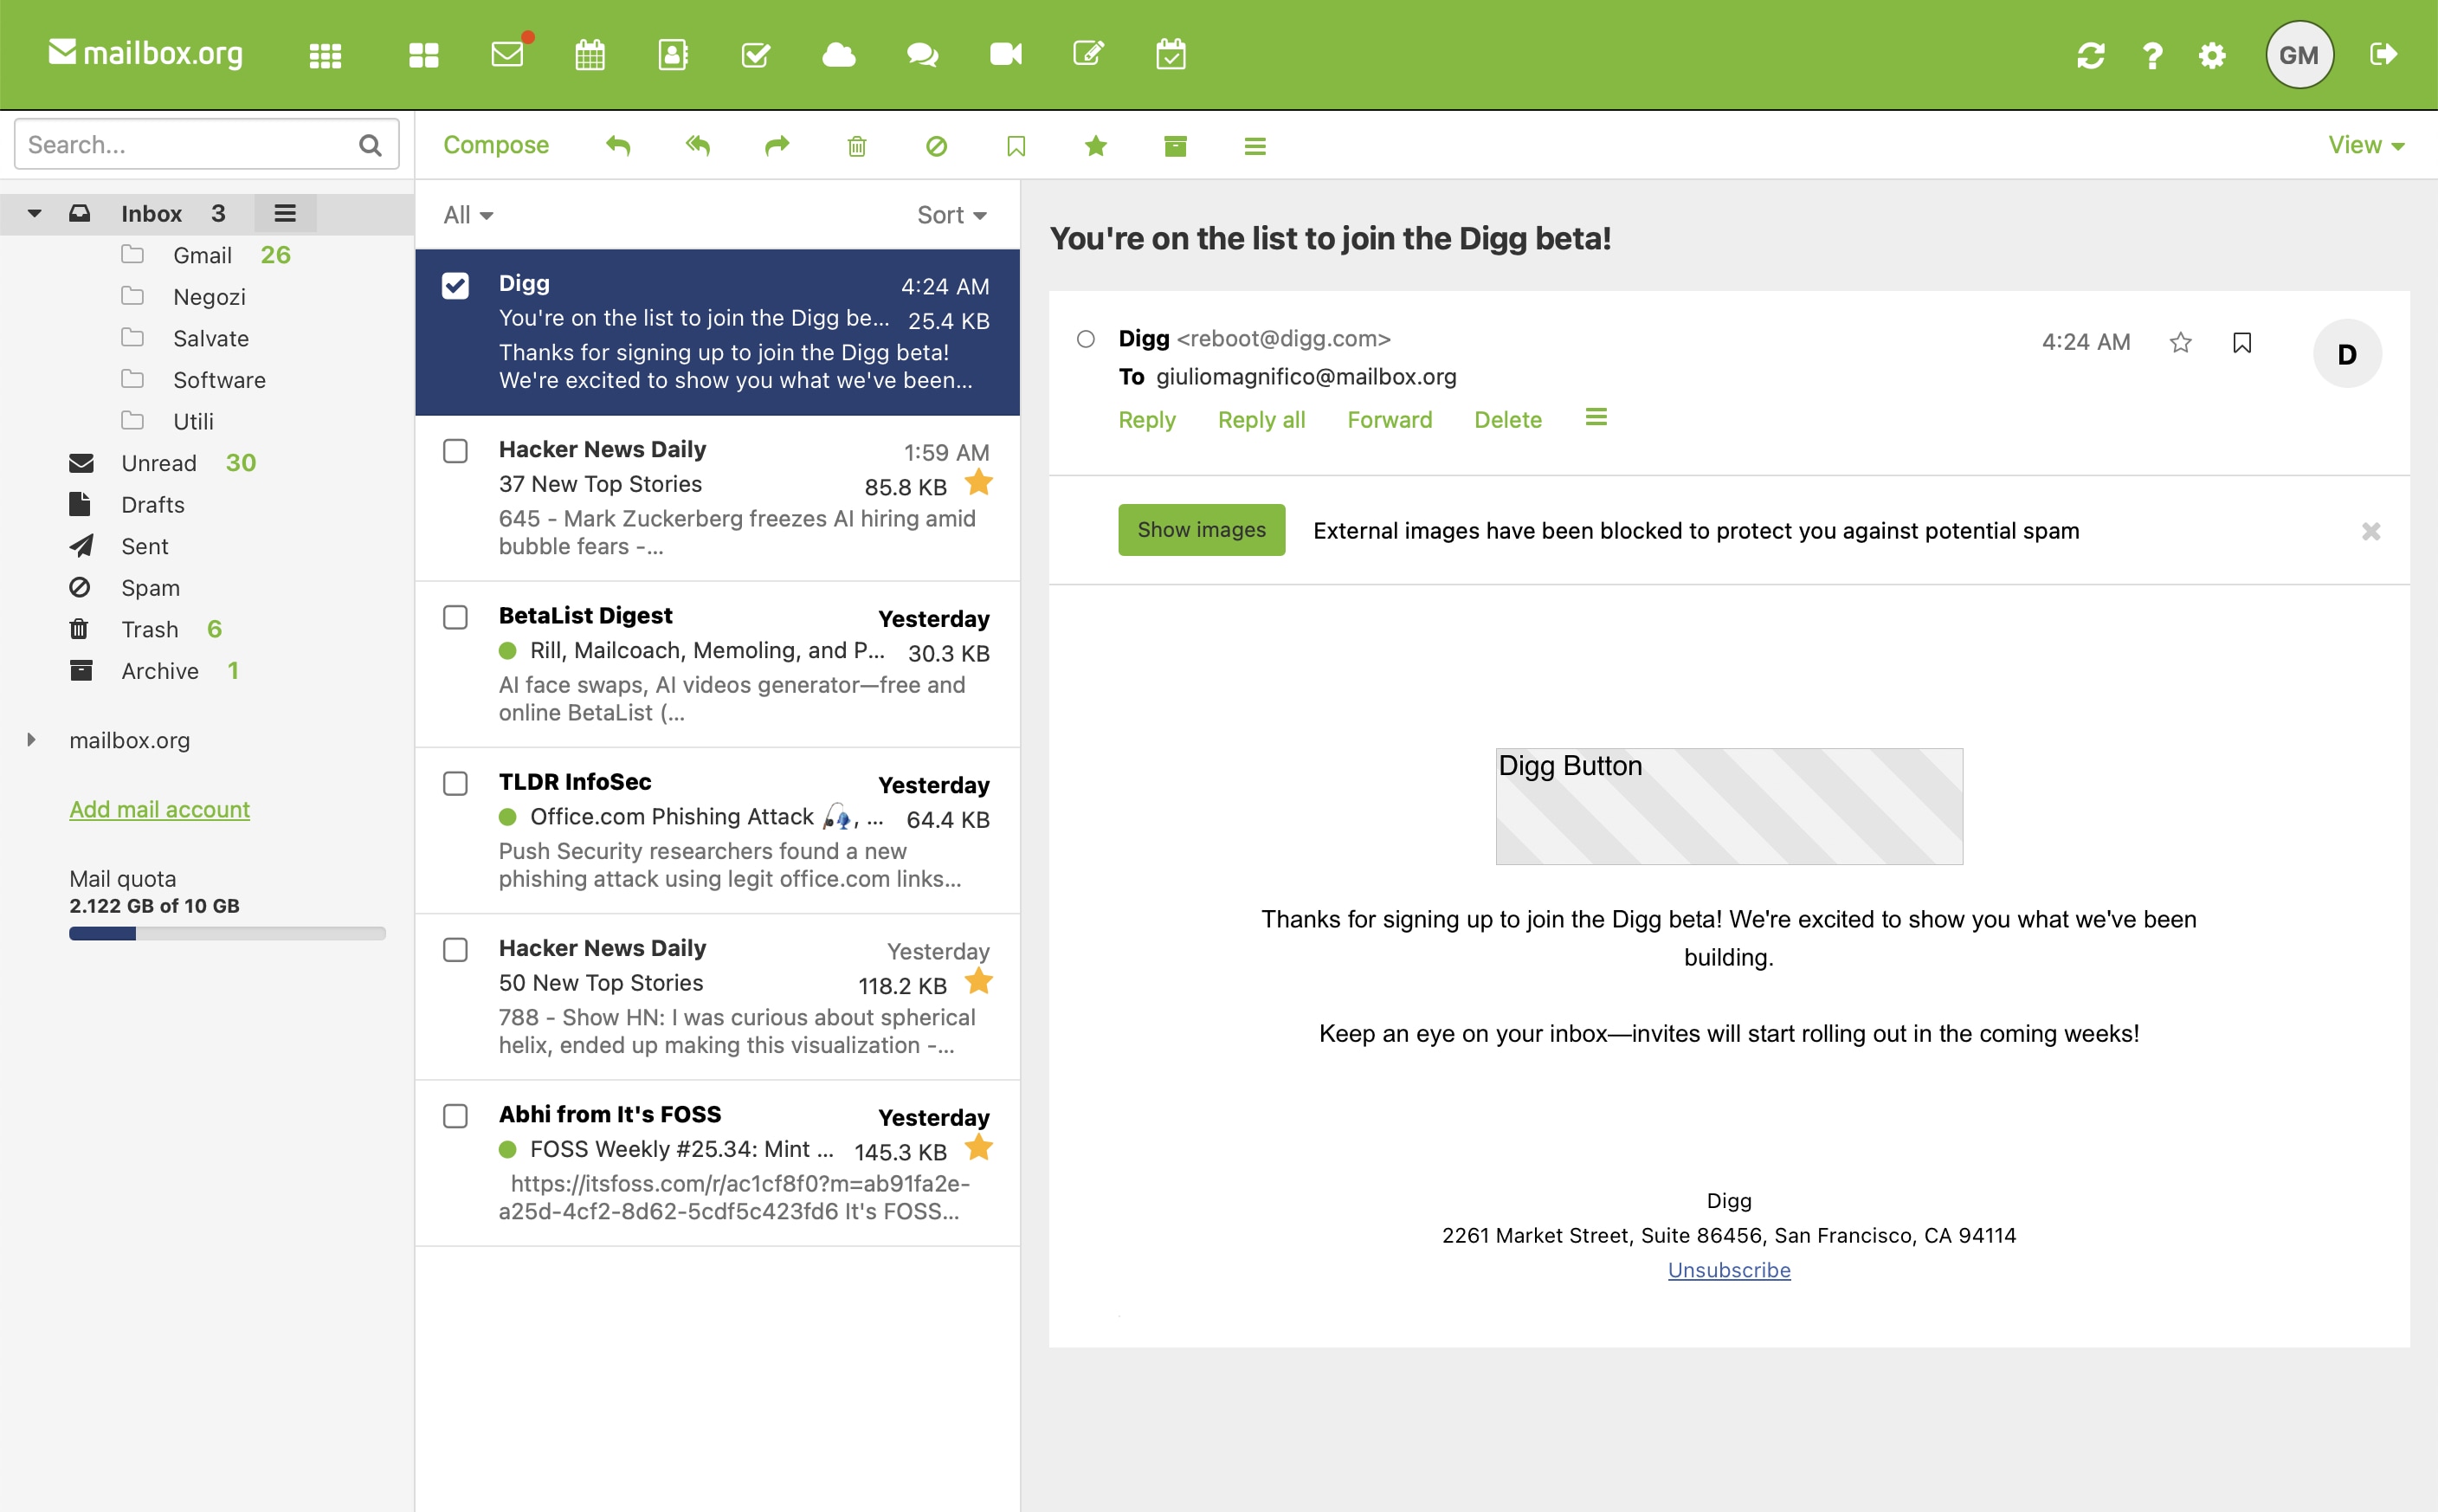Open the View dropdown
Screen dimensions: 2438x1512
(2366, 145)
